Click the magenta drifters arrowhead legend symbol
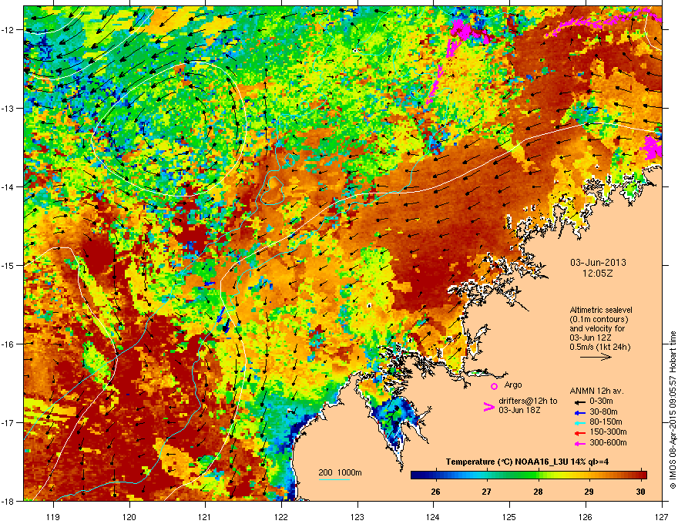678x524 pixels. (x=488, y=407)
